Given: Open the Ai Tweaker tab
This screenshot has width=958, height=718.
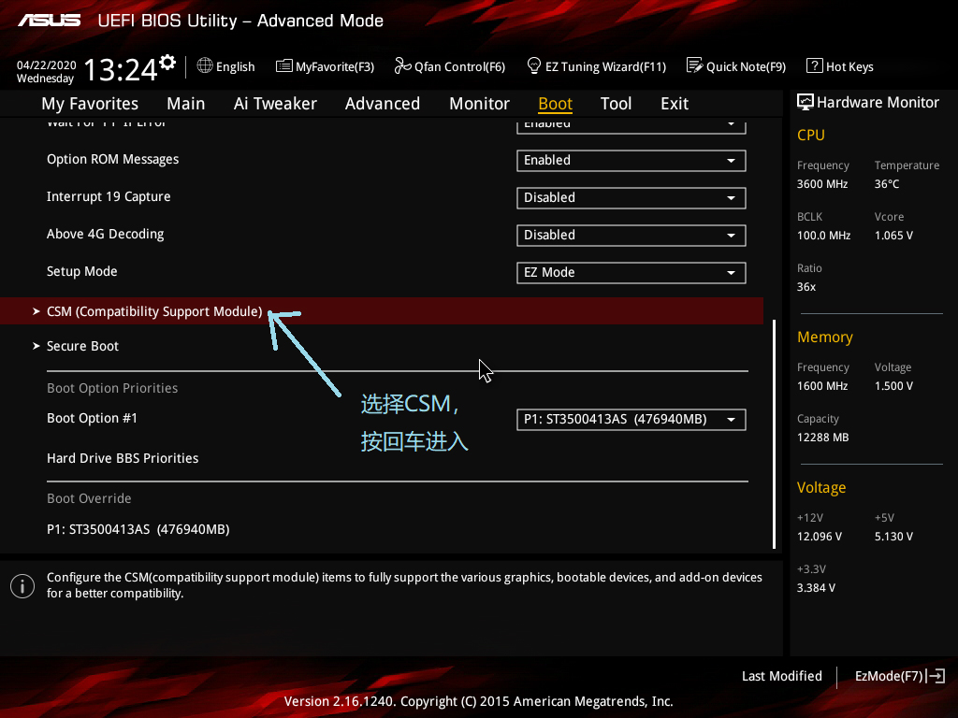Looking at the screenshot, I should [275, 104].
